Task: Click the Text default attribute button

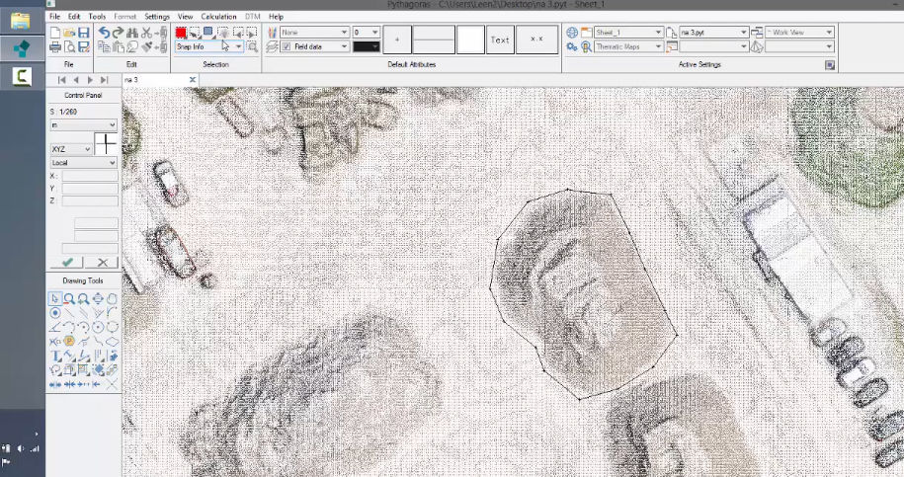Action: tap(500, 40)
